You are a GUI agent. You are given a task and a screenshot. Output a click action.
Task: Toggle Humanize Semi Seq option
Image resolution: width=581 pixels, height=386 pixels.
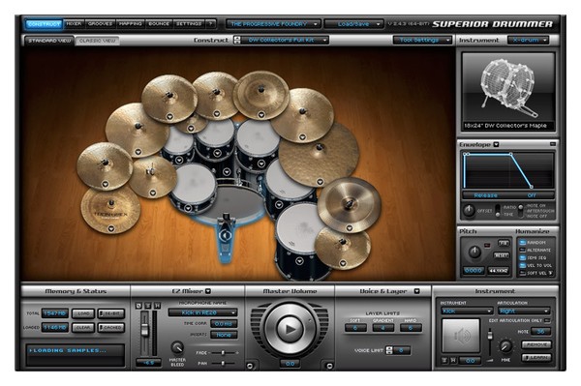click(523, 258)
